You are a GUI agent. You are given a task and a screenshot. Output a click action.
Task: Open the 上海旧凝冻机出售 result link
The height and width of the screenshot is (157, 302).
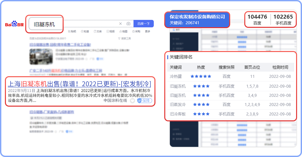pyautogui.click(x=79, y=84)
